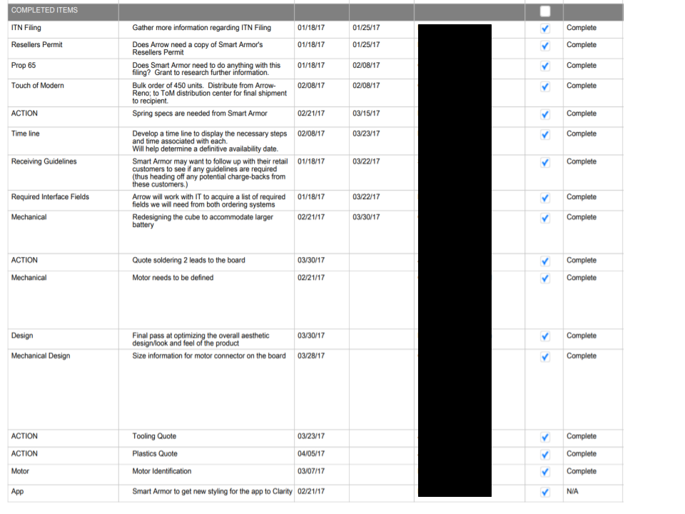Image resolution: width=685 pixels, height=514 pixels.
Task: Toggle the Time line row checkbox
Action: (x=544, y=135)
